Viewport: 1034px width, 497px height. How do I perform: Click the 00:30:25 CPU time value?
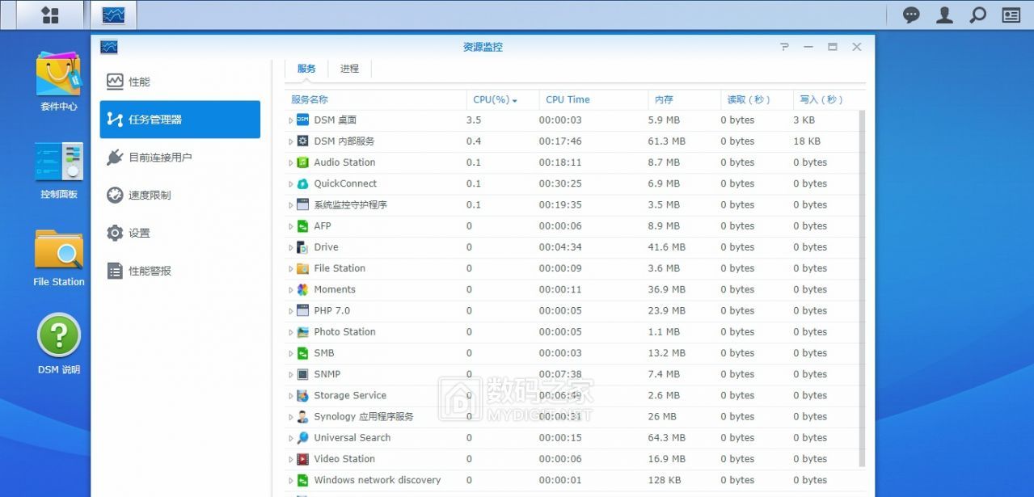[x=560, y=183]
